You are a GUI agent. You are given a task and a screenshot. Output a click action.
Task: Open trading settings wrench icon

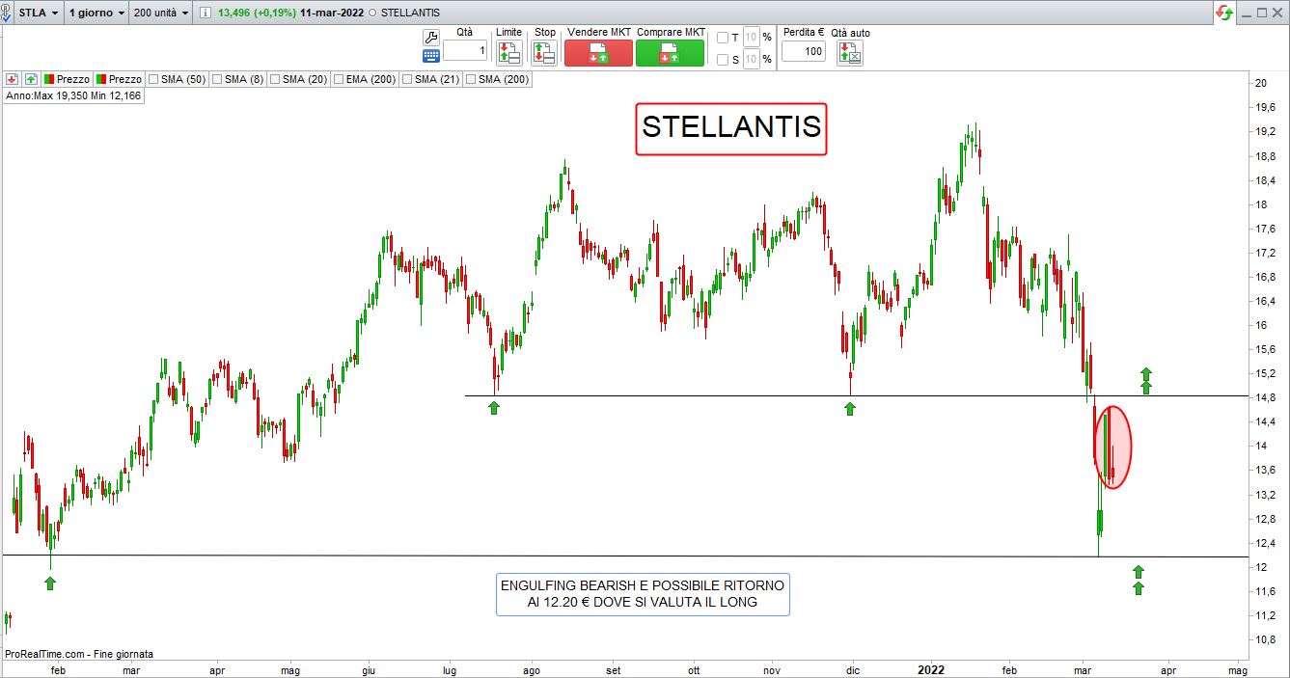[x=431, y=37]
